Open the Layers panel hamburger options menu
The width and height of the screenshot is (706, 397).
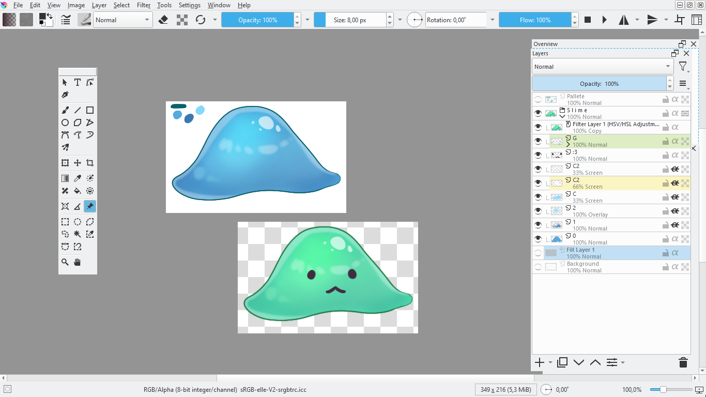pos(683,84)
